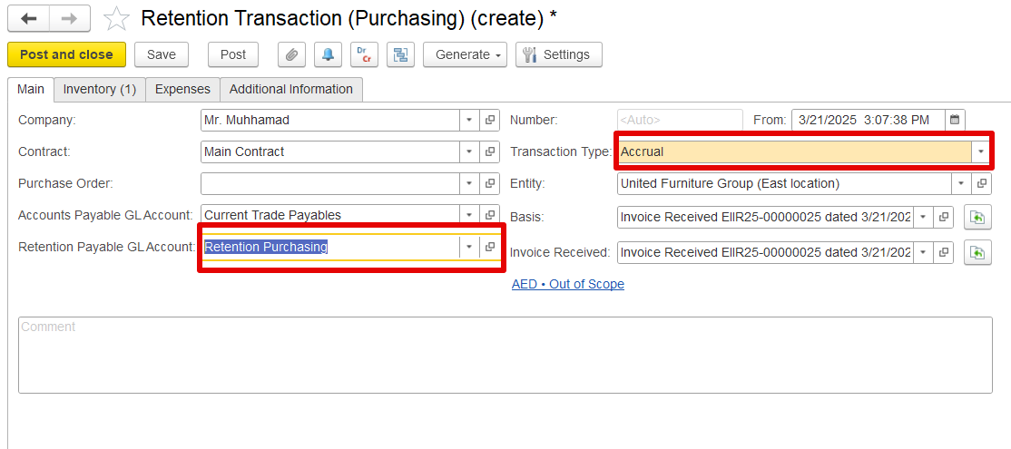Open the Additional Information tab
Image resolution: width=1011 pixels, height=449 pixels.
click(290, 90)
